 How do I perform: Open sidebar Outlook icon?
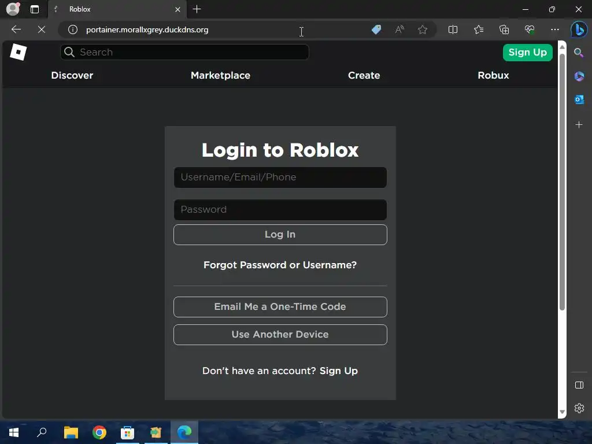[x=579, y=99]
